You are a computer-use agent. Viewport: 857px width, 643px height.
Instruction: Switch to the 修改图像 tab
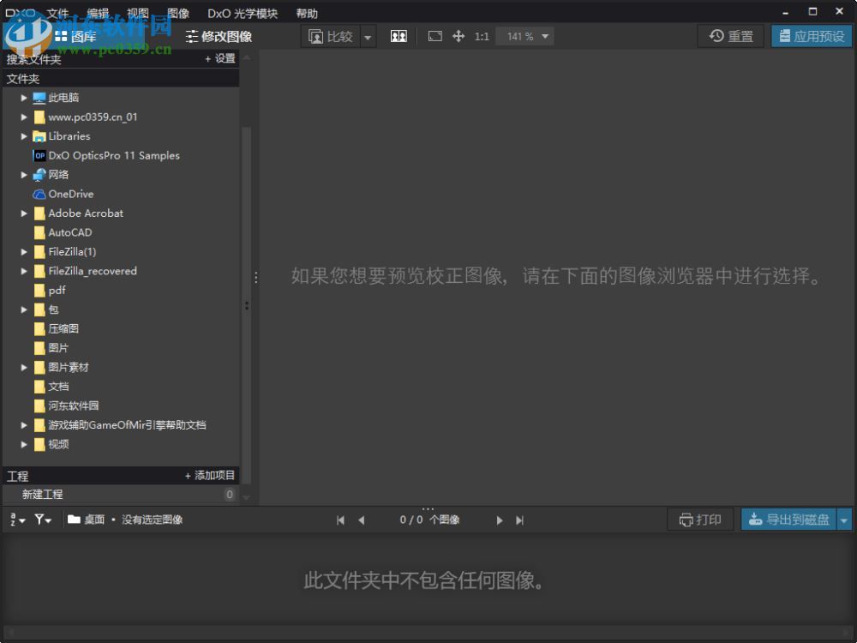pos(219,36)
